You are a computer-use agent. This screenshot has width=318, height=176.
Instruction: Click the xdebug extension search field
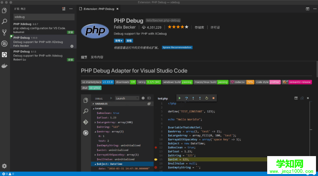(x=44, y=17)
